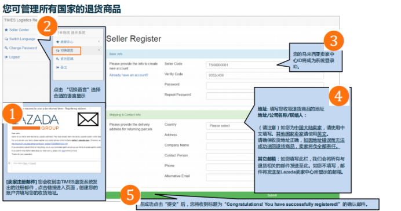Click the 'Basic Info' section header
The image size is (401, 211).
(115, 54)
